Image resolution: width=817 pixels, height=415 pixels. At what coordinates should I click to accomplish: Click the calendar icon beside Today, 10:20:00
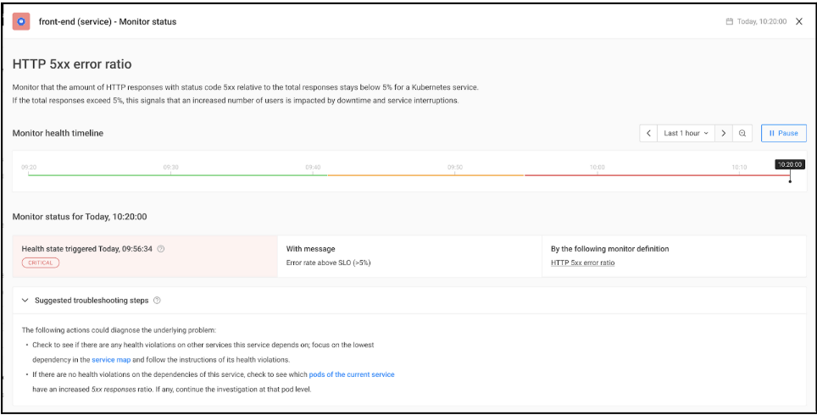pos(730,22)
